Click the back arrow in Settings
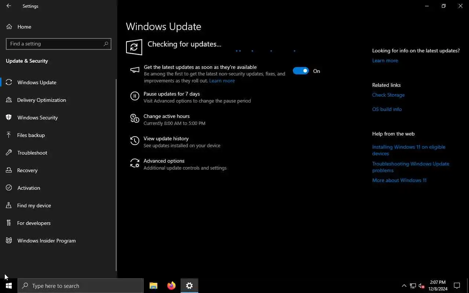The height and width of the screenshot is (293, 469). point(9,6)
